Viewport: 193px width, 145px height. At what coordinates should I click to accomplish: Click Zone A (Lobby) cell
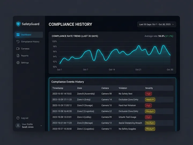[x=84, y=117]
